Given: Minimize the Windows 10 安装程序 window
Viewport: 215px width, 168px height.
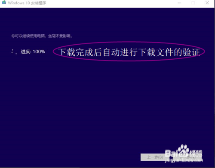Looking at the screenshot, I should click(179, 3).
